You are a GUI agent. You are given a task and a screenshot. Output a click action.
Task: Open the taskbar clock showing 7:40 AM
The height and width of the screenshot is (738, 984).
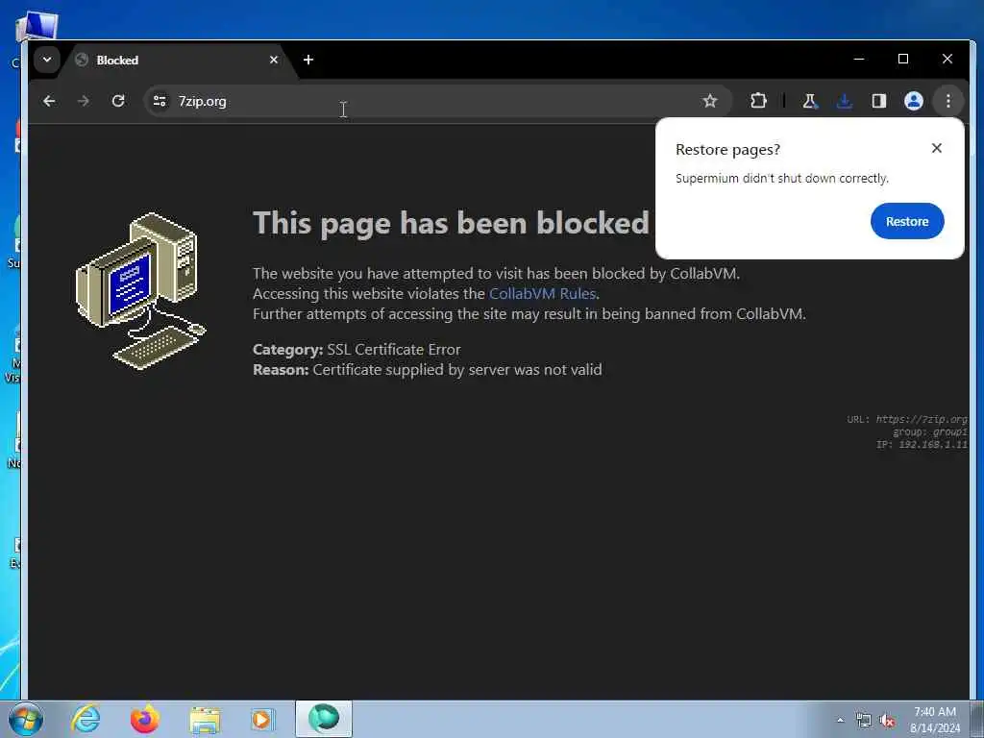coord(935,720)
